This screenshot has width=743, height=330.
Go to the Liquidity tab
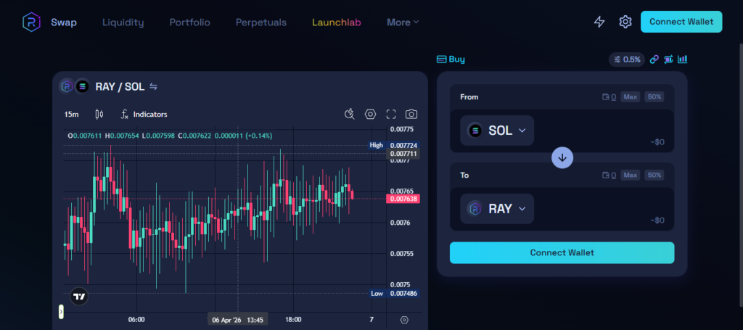123,22
